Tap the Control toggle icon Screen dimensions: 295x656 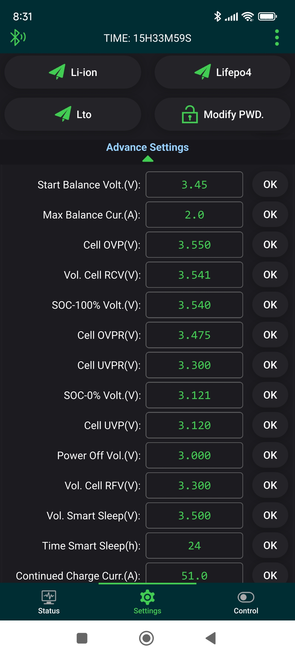(x=246, y=597)
